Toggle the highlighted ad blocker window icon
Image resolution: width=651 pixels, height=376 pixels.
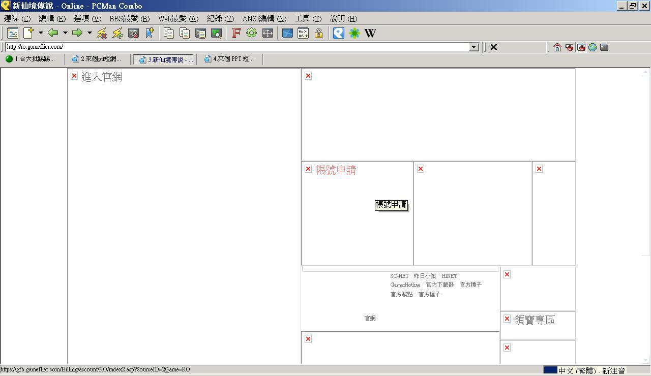click(581, 47)
